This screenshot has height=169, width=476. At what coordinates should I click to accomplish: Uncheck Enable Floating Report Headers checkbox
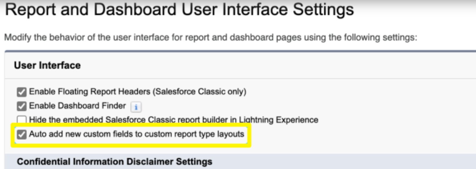point(21,92)
